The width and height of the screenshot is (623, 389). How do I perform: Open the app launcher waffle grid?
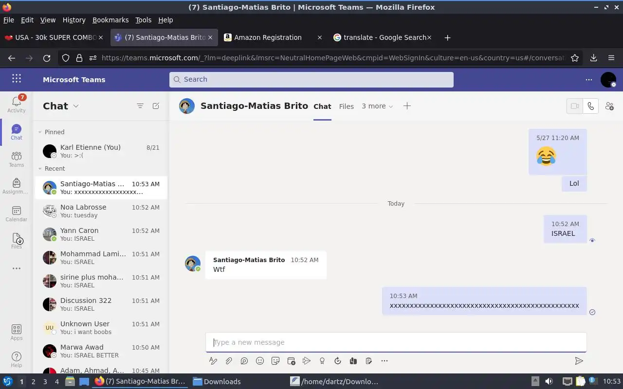17,79
